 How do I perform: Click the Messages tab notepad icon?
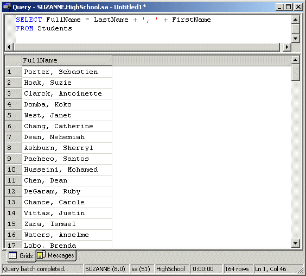(41, 255)
